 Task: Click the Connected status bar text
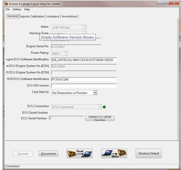click(12, 166)
